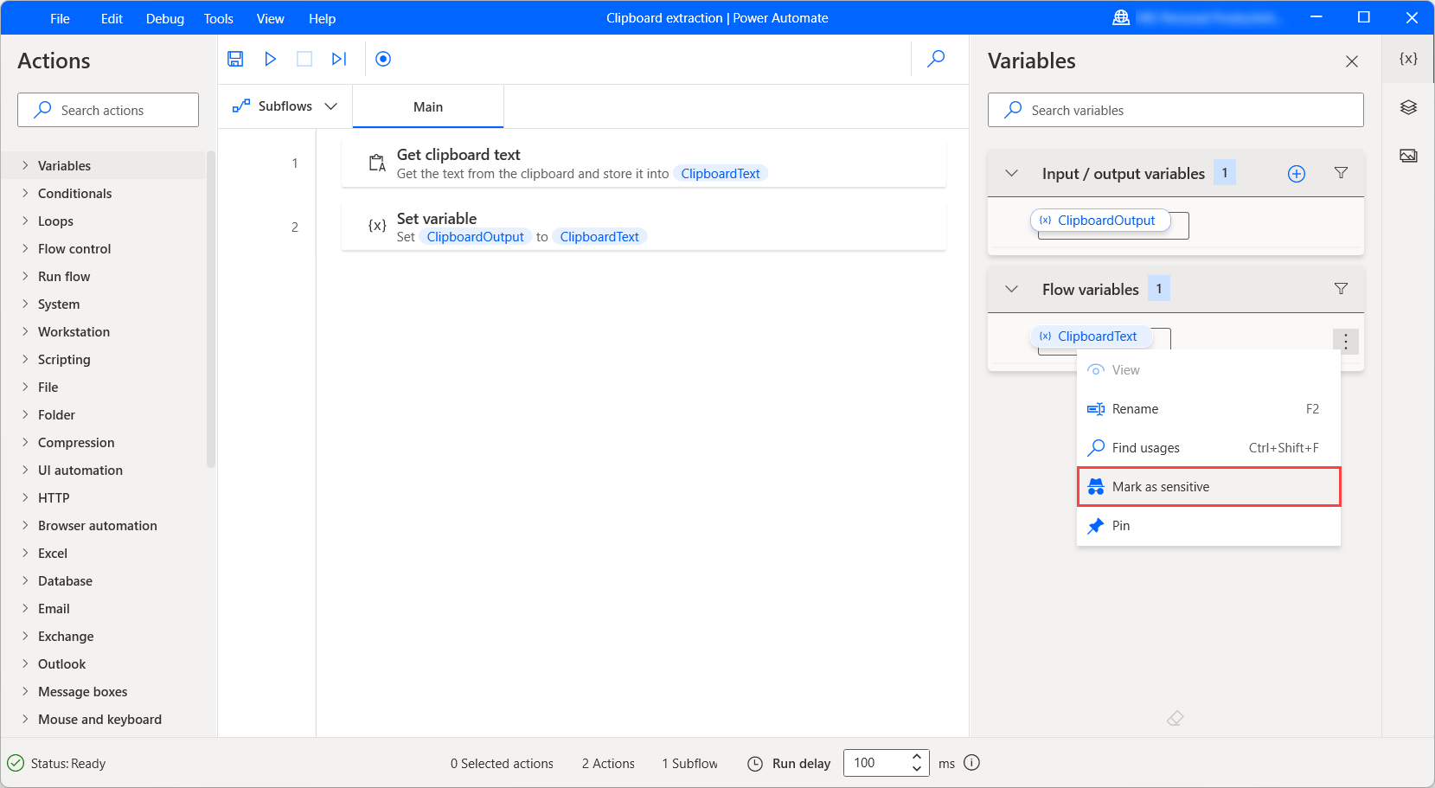Click the Run next action icon
This screenshot has height=788, width=1435.
(339, 59)
